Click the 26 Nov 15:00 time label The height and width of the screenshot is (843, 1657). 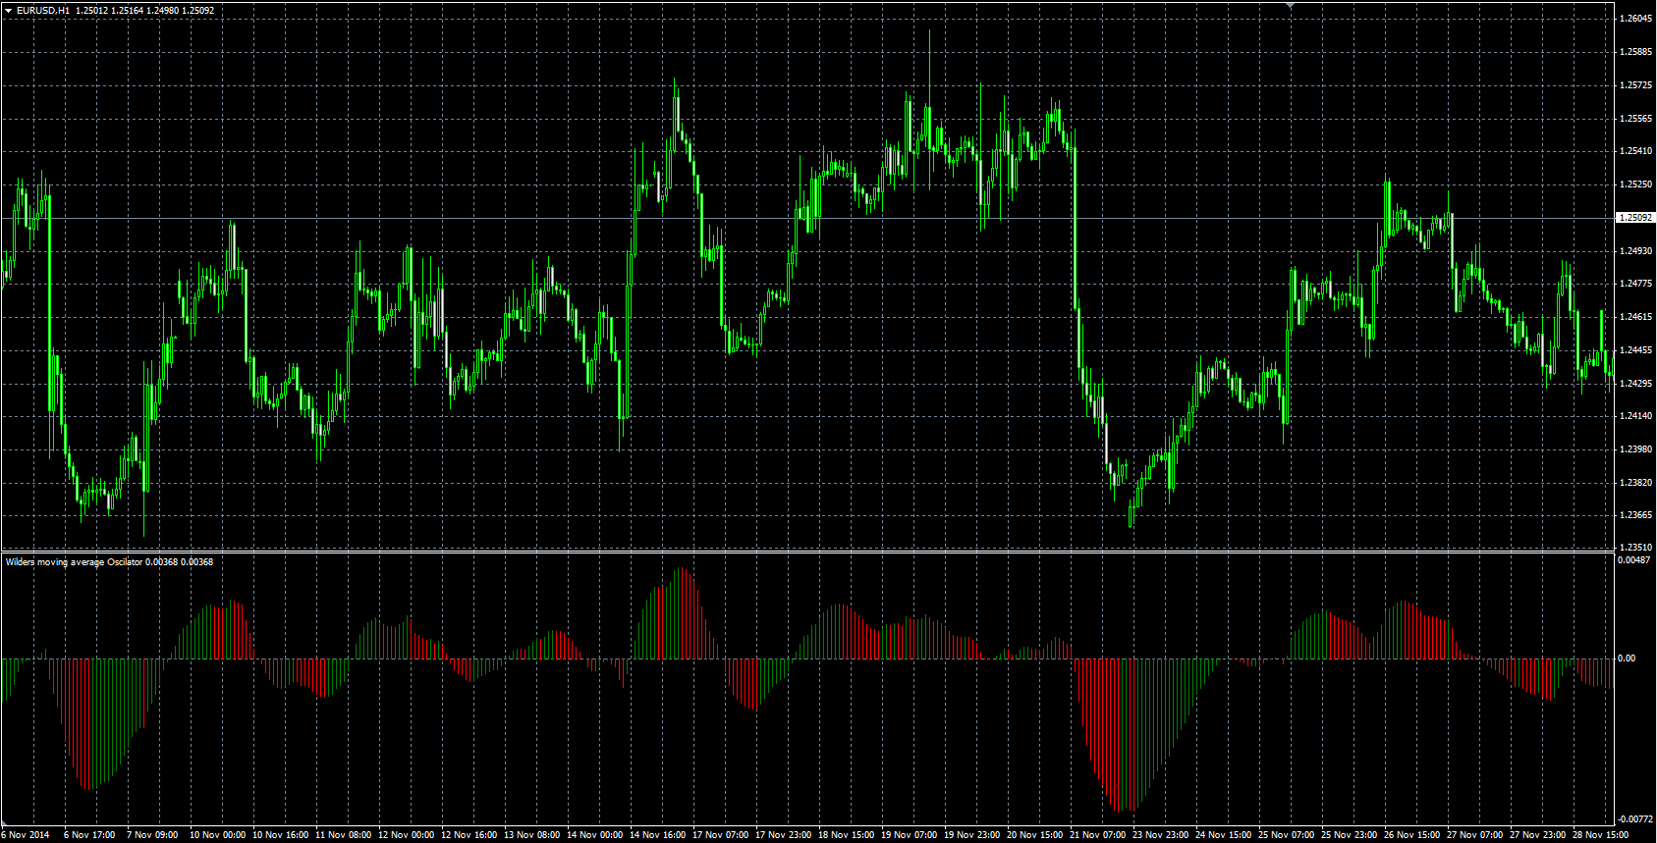[1412, 835]
